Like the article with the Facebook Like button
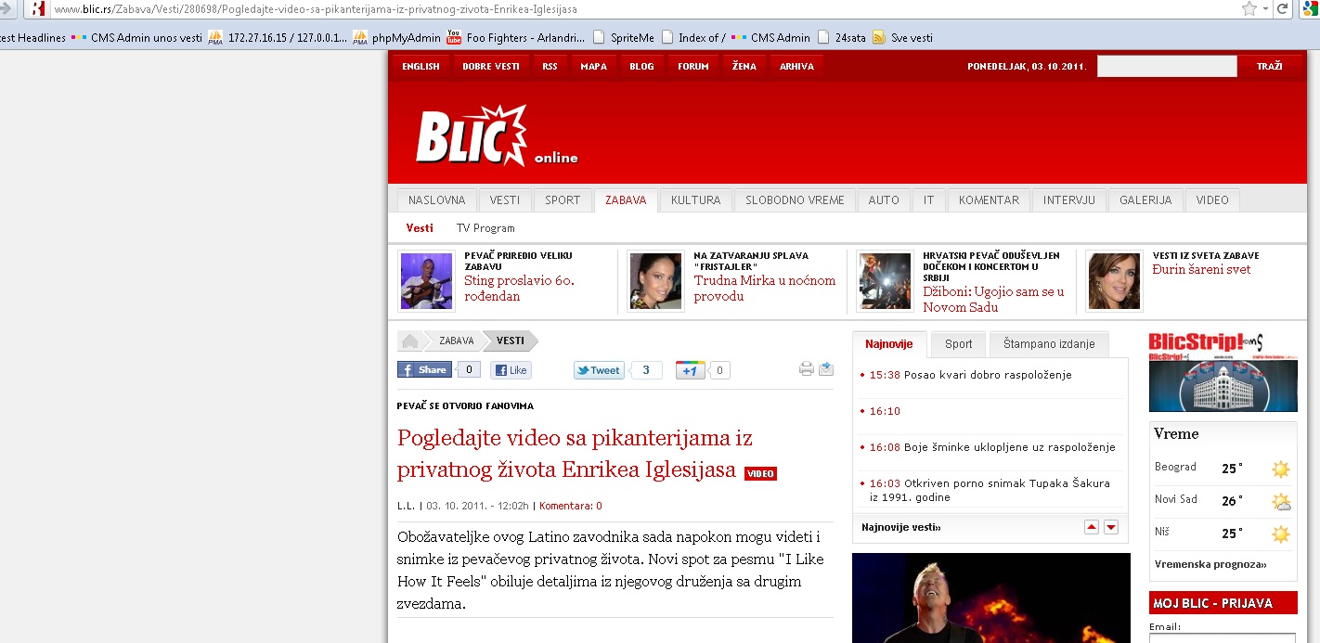Screen dimensions: 1320x643 click(x=511, y=370)
